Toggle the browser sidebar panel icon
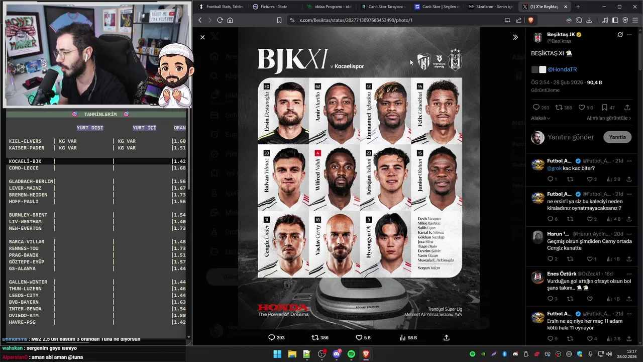 [x=615, y=20]
